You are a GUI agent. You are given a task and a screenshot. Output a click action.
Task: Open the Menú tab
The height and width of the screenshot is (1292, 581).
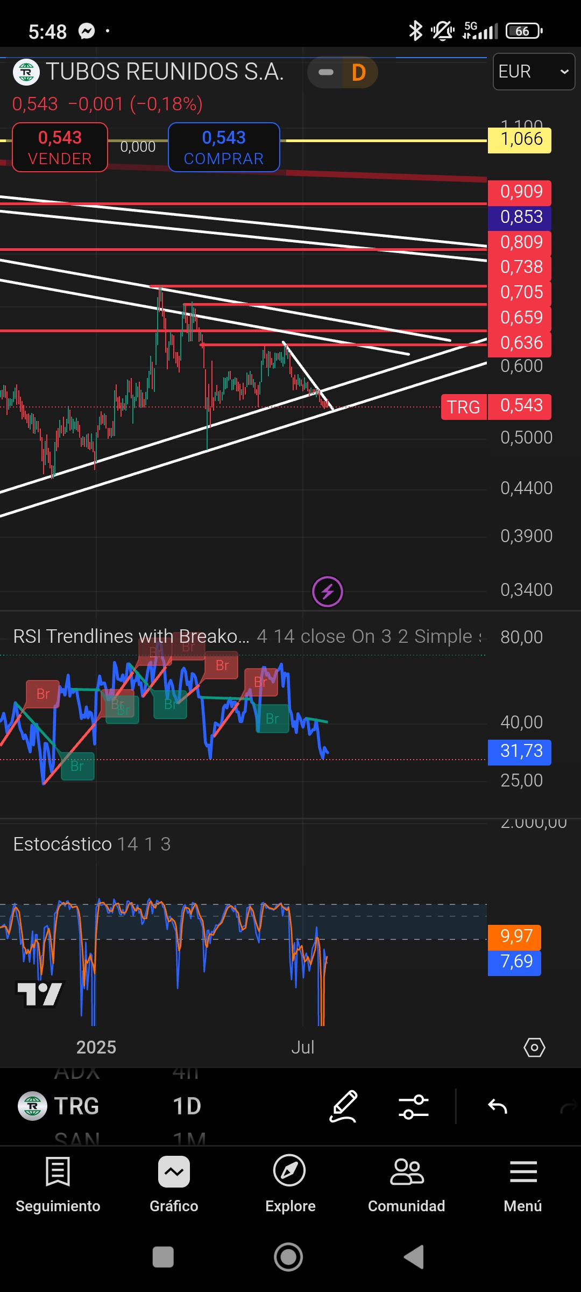[523, 1184]
